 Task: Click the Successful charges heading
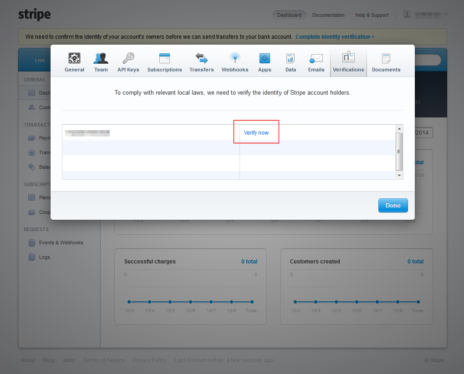tap(150, 261)
